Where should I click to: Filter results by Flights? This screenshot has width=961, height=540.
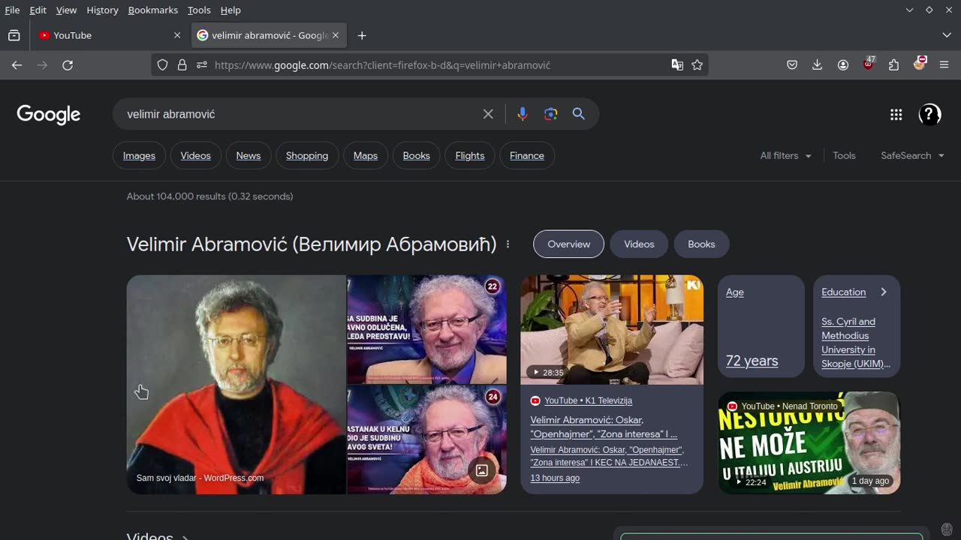[470, 155]
